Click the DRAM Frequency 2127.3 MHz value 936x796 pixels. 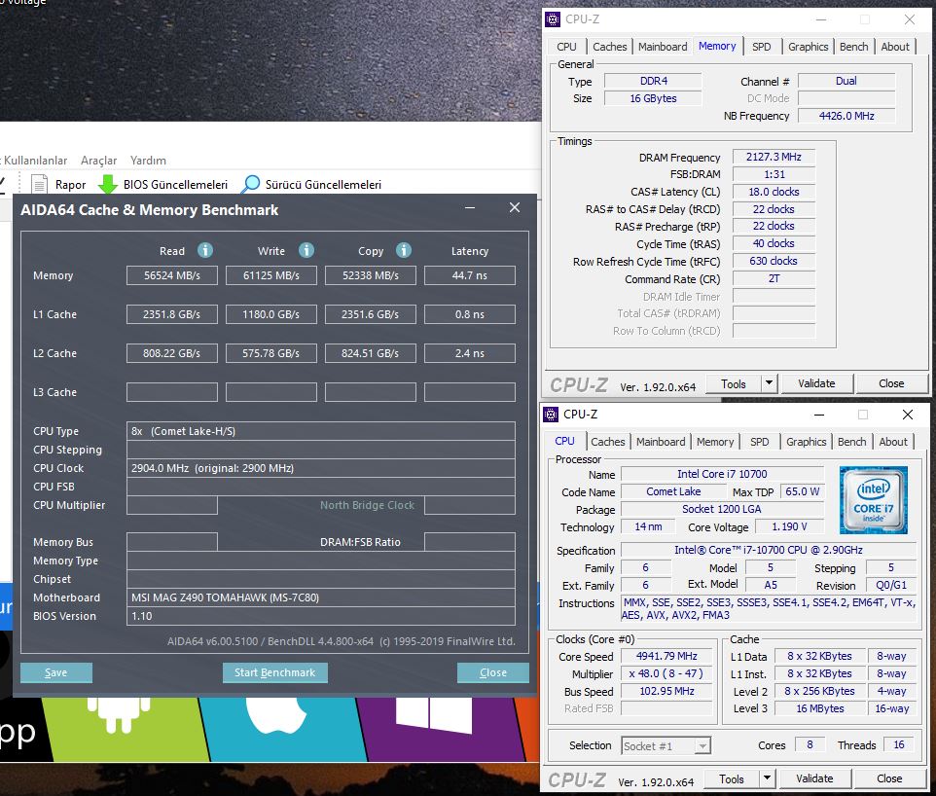click(774, 157)
